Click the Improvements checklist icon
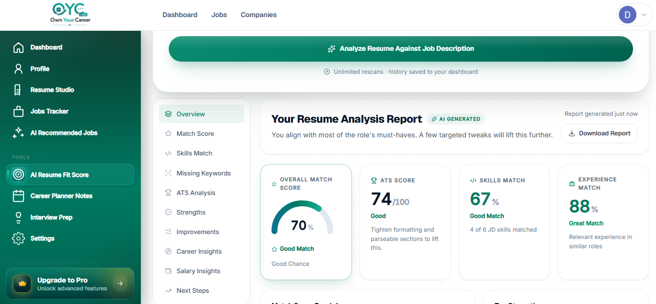This screenshot has height=304, width=656. coord(168,232)
